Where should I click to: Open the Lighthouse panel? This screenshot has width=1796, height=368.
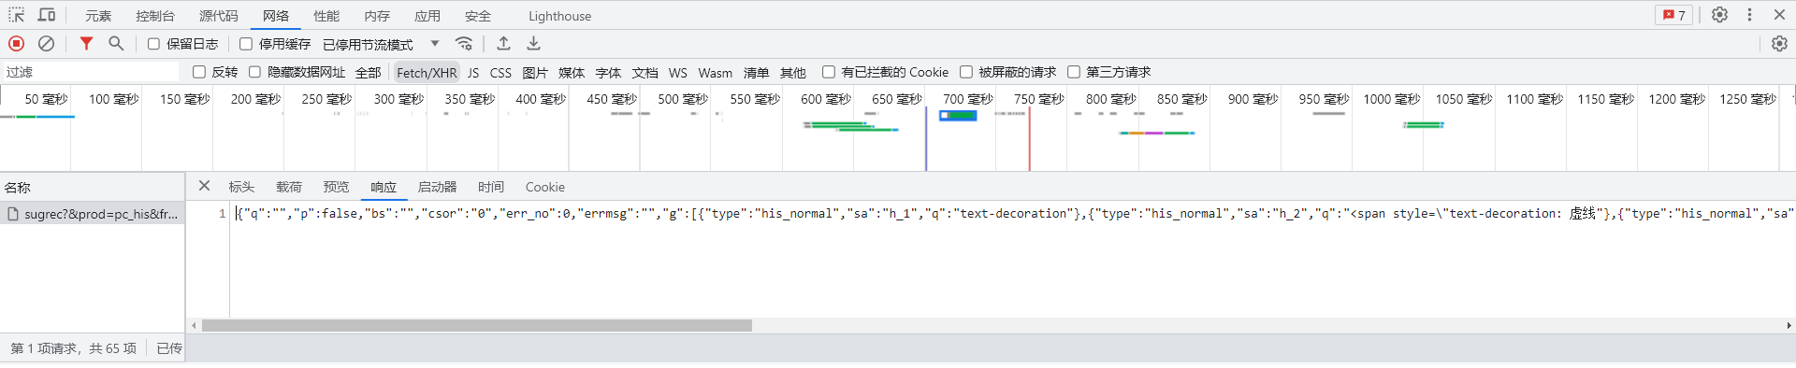click(559, 16)
